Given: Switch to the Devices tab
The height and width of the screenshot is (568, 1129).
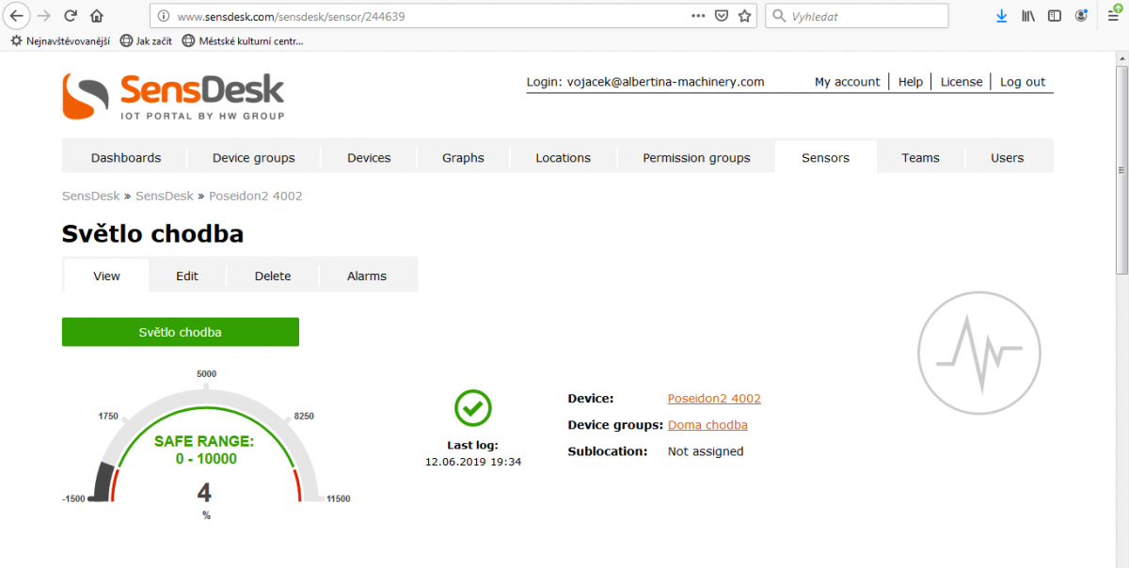Looking at the screenshot, I should tap(369, 158).
